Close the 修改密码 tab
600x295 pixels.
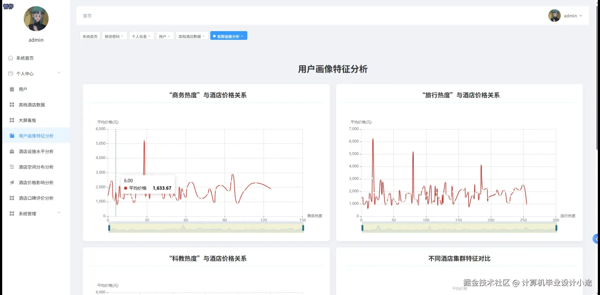122,36
